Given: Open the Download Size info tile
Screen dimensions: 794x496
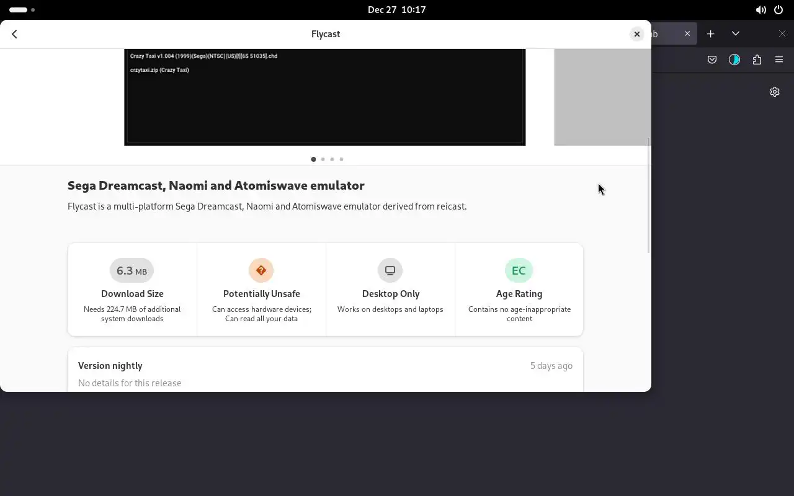Looking at the screenshot, I should tap(132, 290).
